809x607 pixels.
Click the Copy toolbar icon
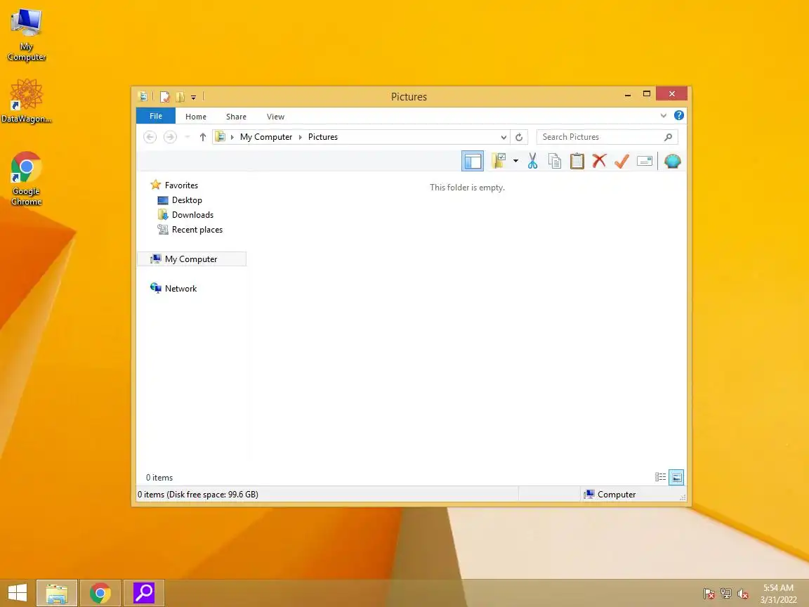[x=555, y=161]
